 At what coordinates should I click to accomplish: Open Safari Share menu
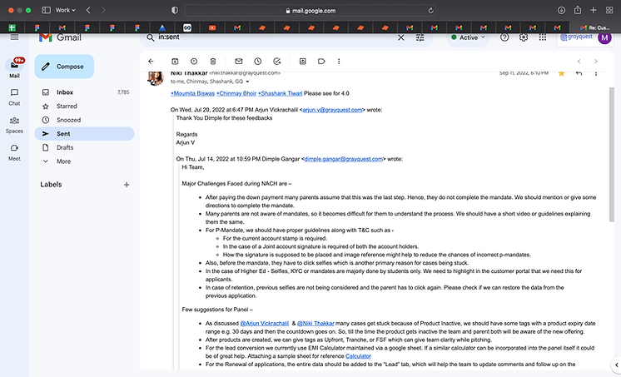pos(578,10)
